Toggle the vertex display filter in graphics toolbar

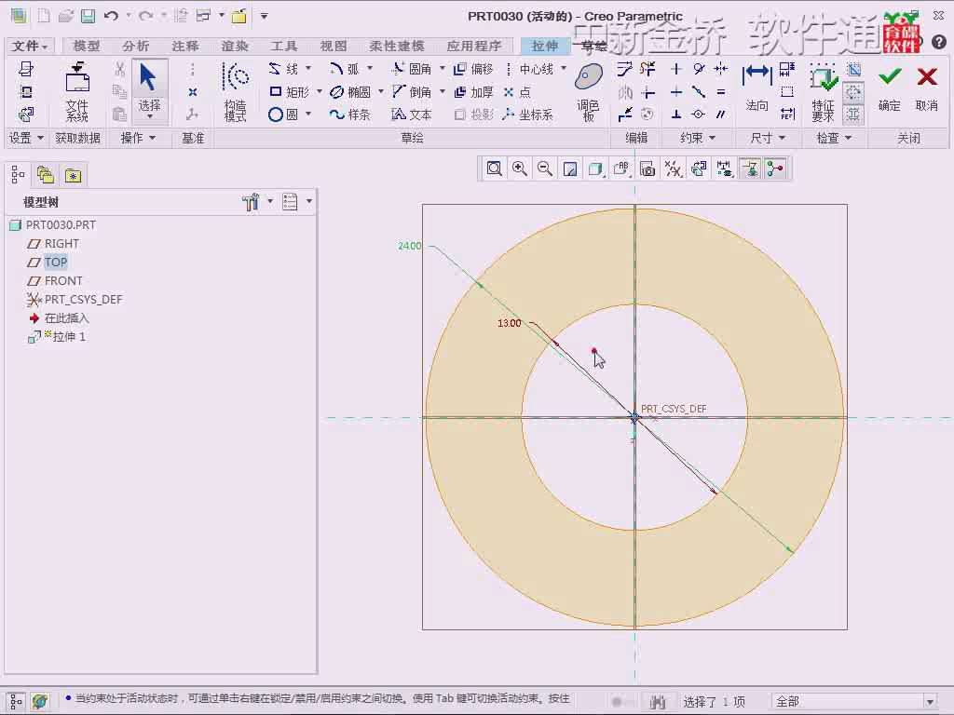775,169
